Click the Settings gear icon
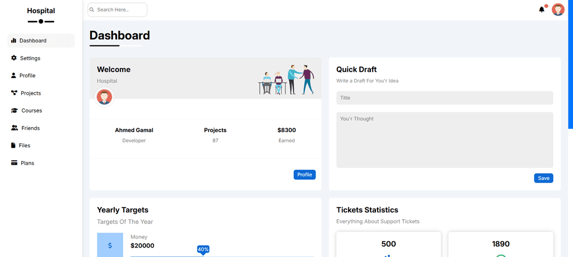 pos(14,58)
